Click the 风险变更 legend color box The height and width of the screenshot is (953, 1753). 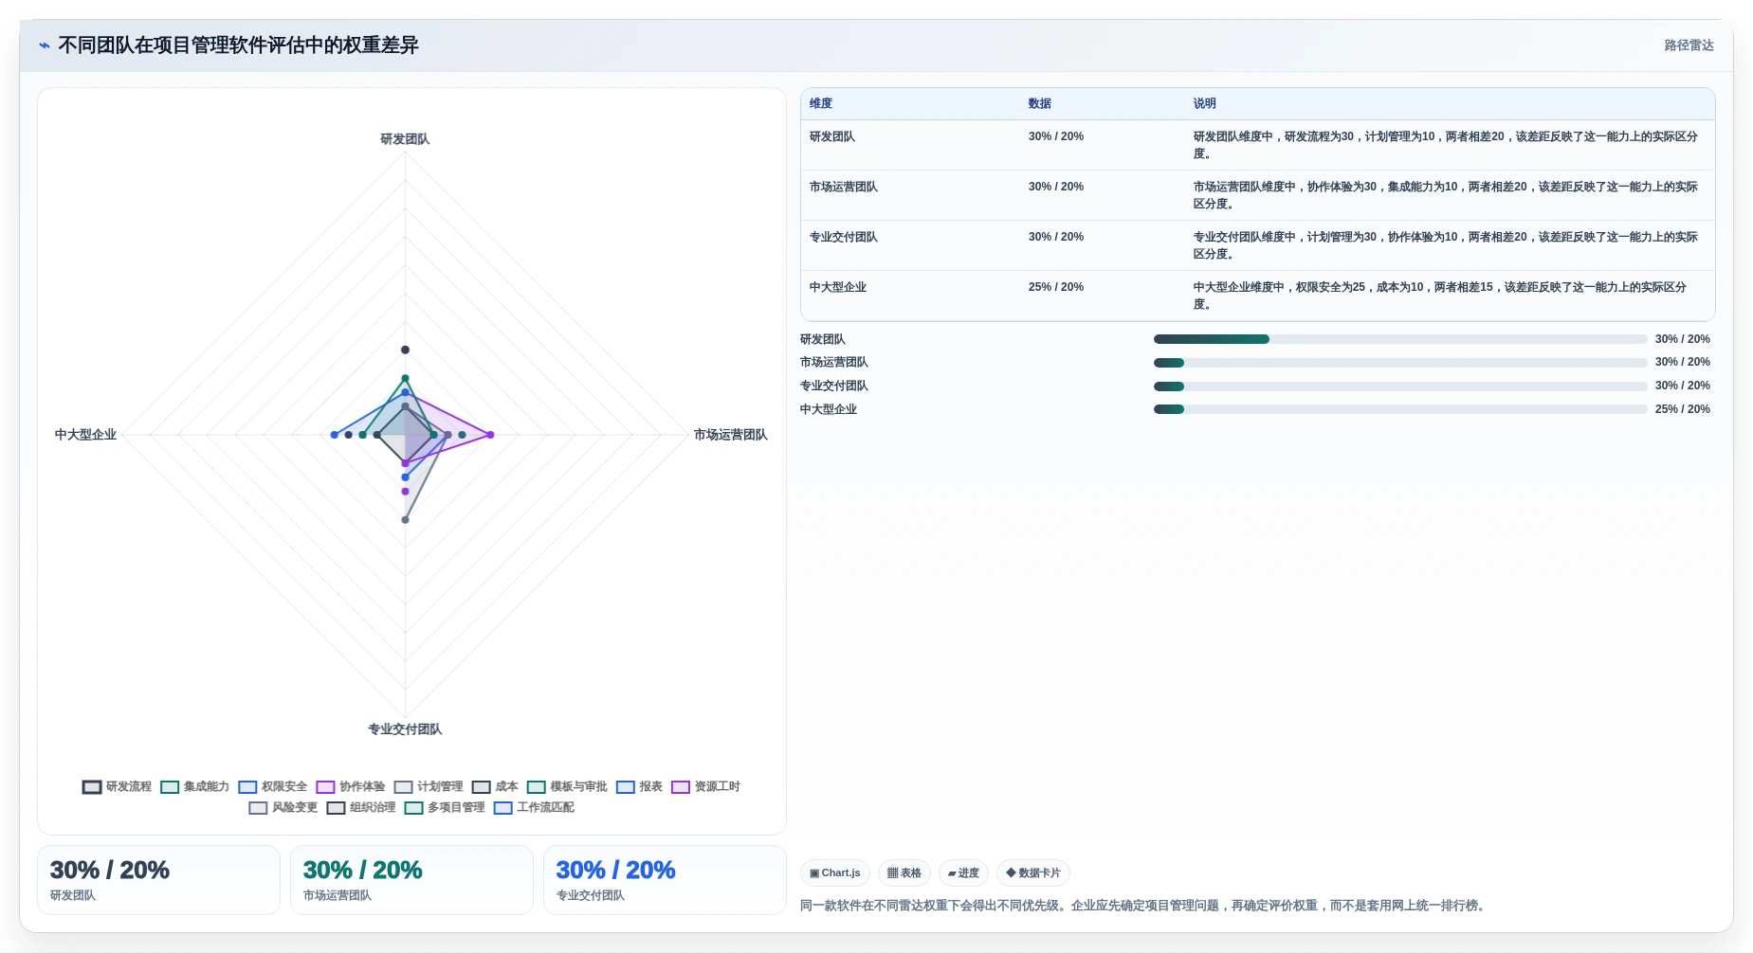tap(258, 808)
